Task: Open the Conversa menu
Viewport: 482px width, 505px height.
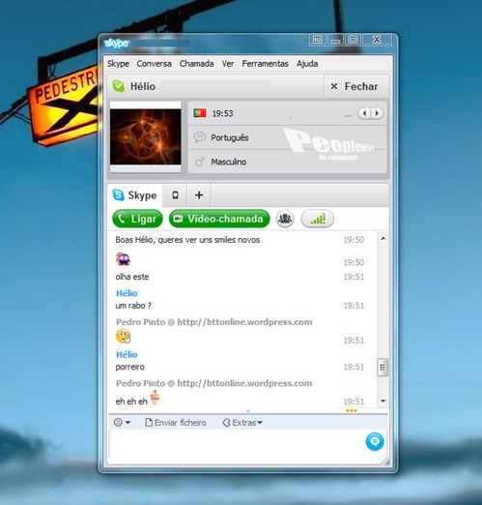Action: coord(154,64)
